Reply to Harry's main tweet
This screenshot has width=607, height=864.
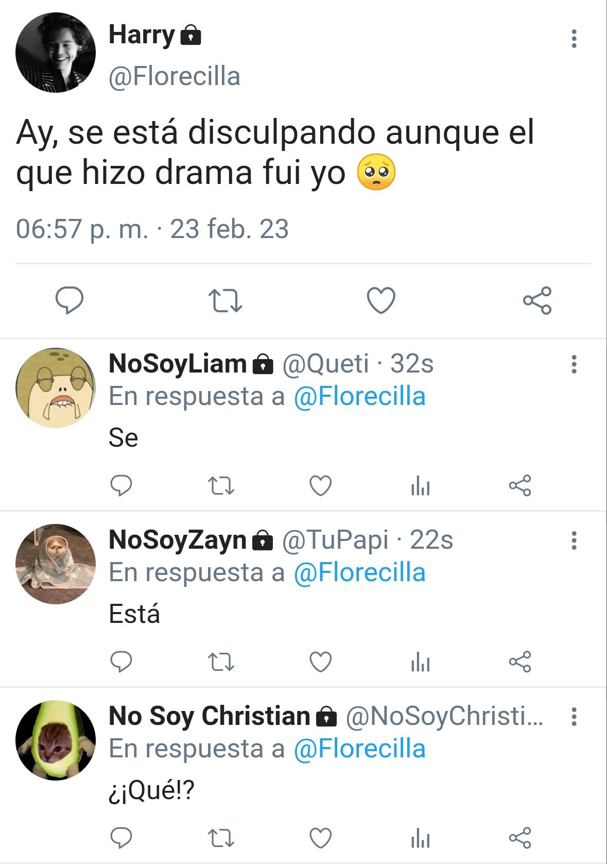pos(70,300)
